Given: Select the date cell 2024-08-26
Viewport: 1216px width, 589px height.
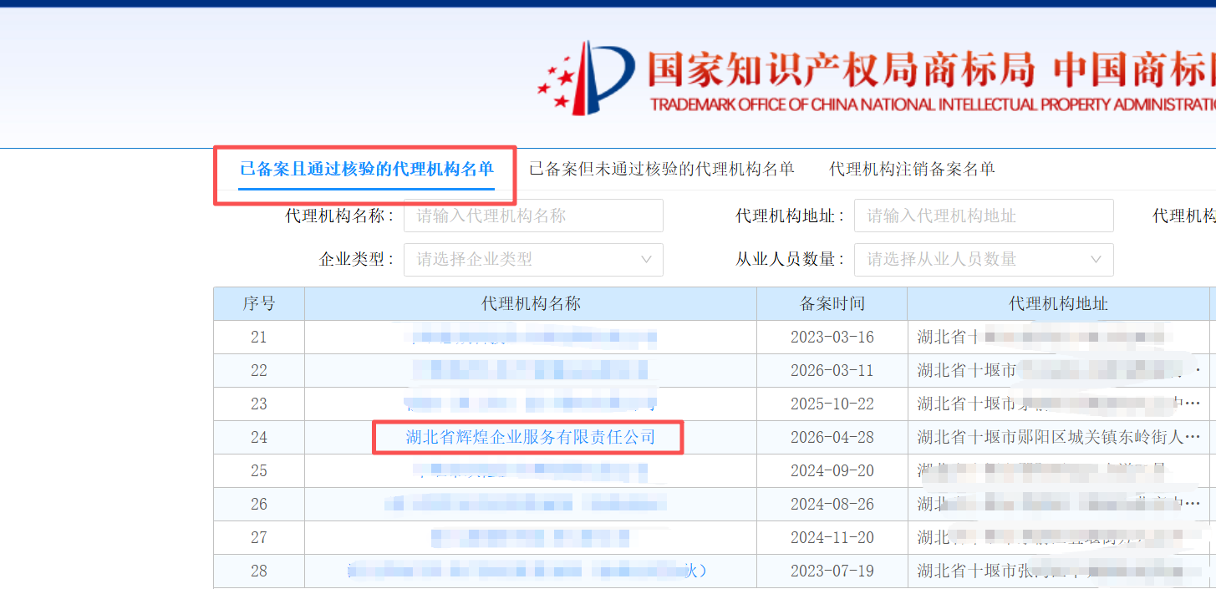Looking at the screenshot, I should coord(832,505).
